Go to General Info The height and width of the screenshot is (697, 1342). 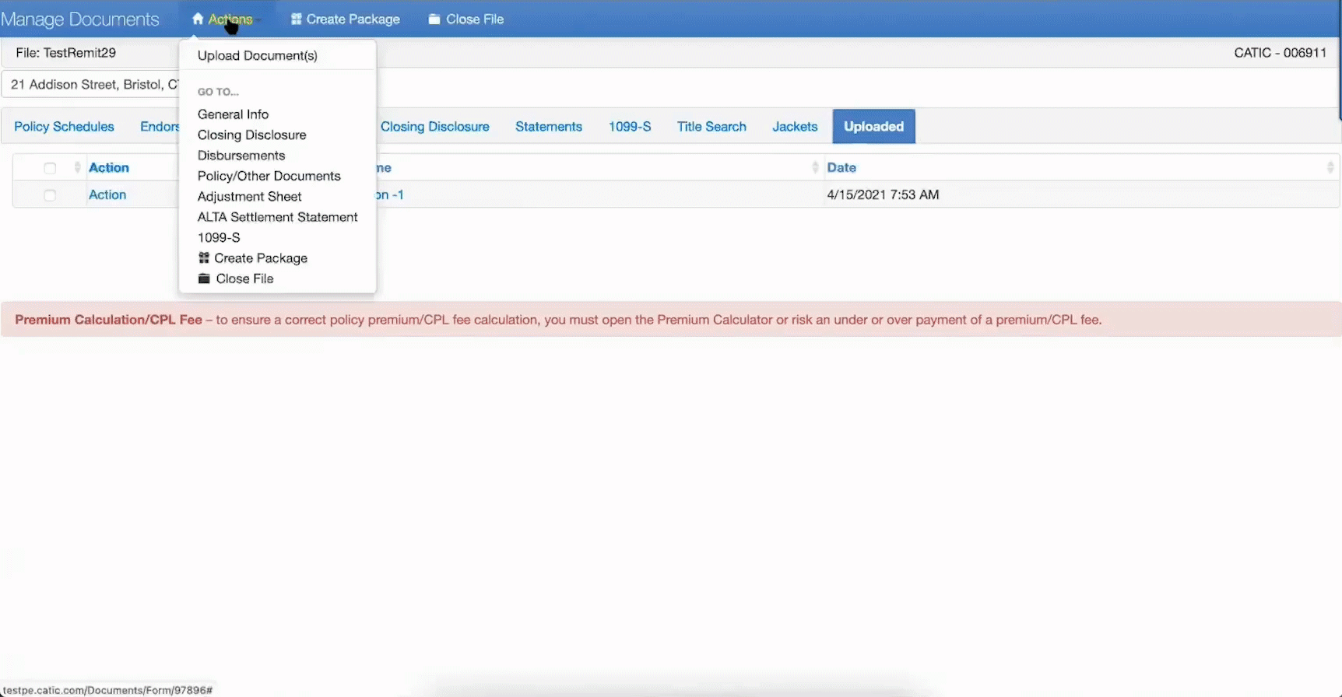(233, 114)
